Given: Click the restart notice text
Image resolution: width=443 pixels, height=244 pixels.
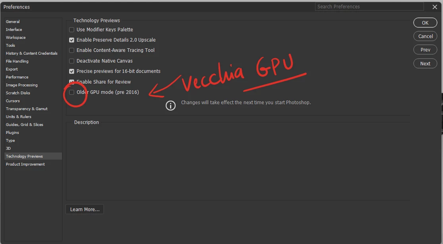Looking at the screenshot, I should click(x=246, y=103).
